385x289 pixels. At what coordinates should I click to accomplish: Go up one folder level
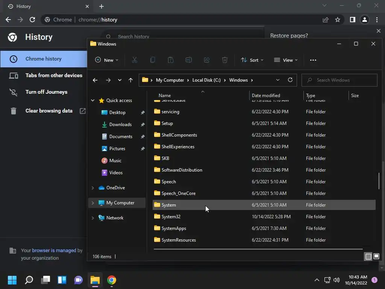pyautogui.click(x=130, y=80)
